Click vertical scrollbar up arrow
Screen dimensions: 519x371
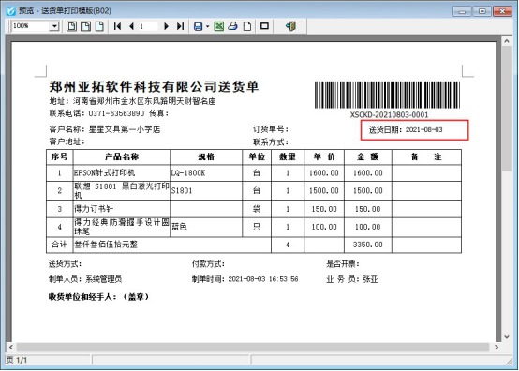pos(507,41)
